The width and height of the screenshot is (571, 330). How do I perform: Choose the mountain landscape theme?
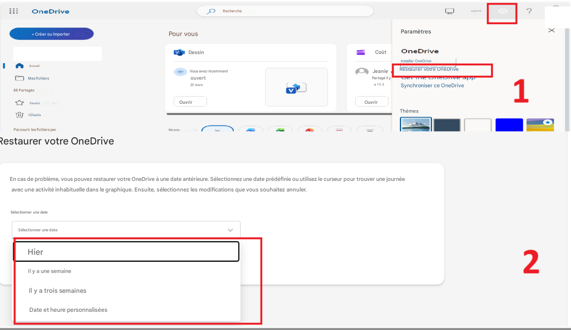click(416, 124)
